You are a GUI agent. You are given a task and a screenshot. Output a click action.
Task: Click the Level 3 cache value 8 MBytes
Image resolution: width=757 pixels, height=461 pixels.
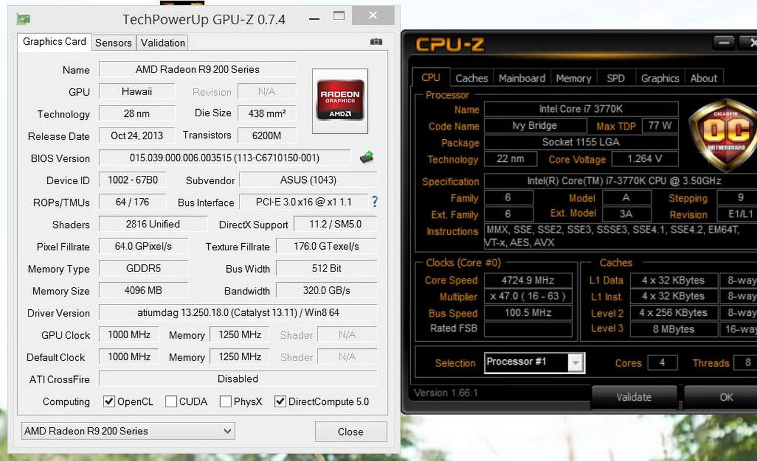click(x=674, y=329)
